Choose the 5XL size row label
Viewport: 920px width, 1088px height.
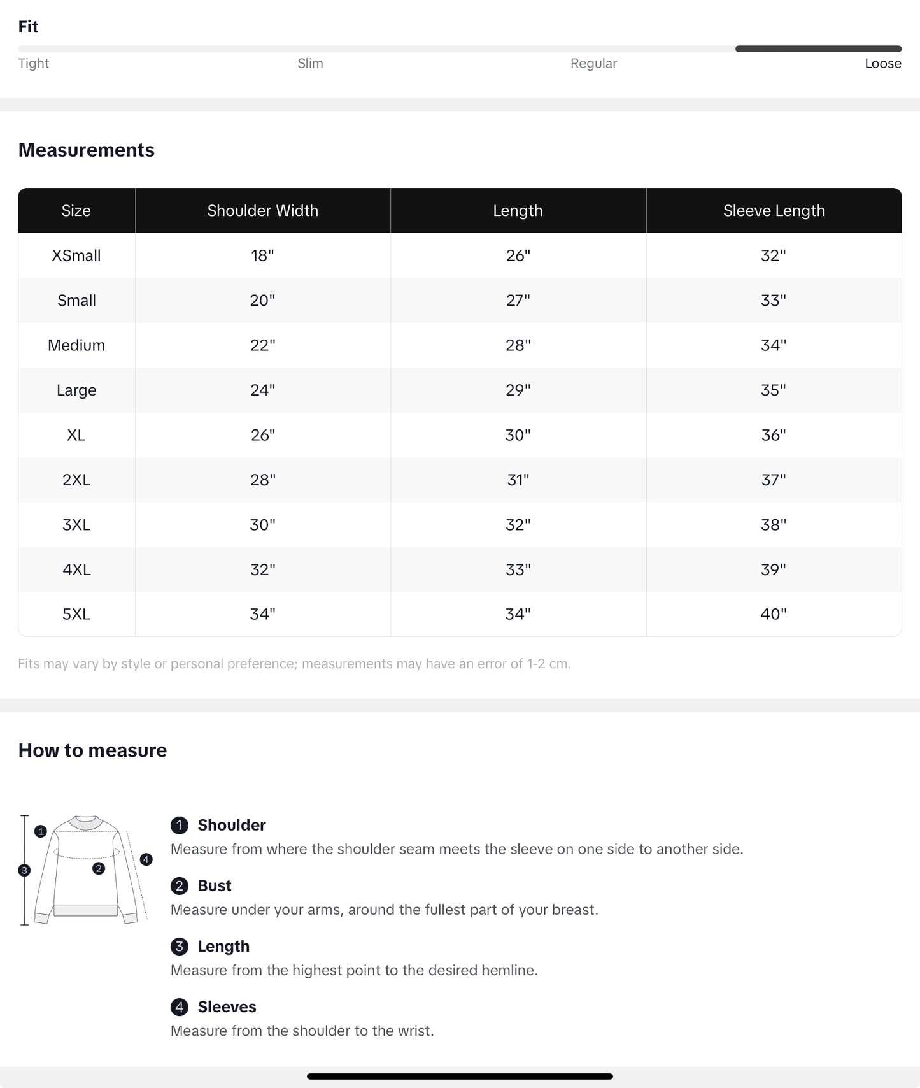click(76, 614)
